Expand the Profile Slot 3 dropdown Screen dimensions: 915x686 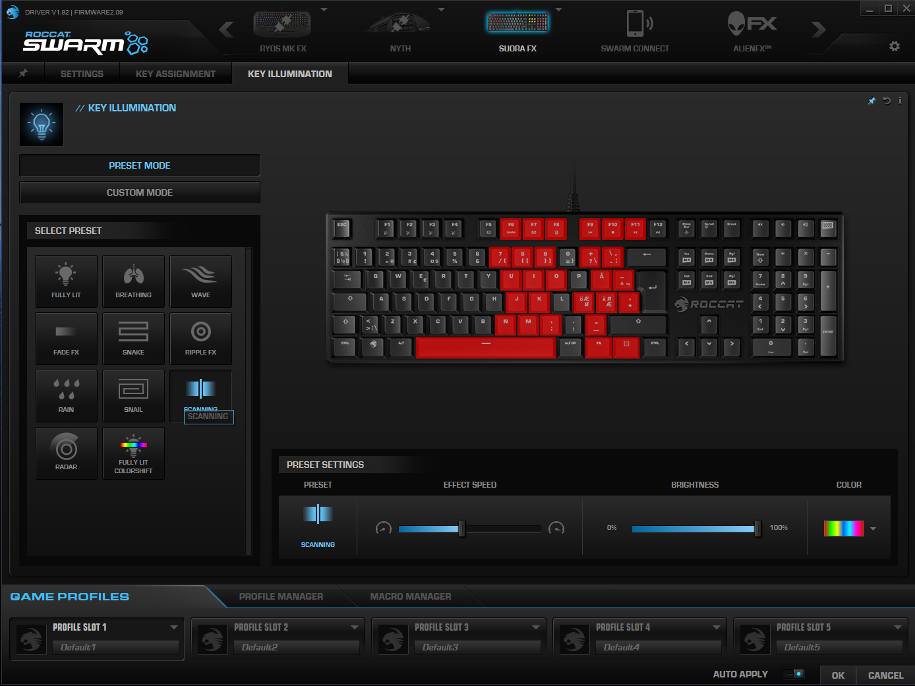pyautogui.click(x=536, y=627)
